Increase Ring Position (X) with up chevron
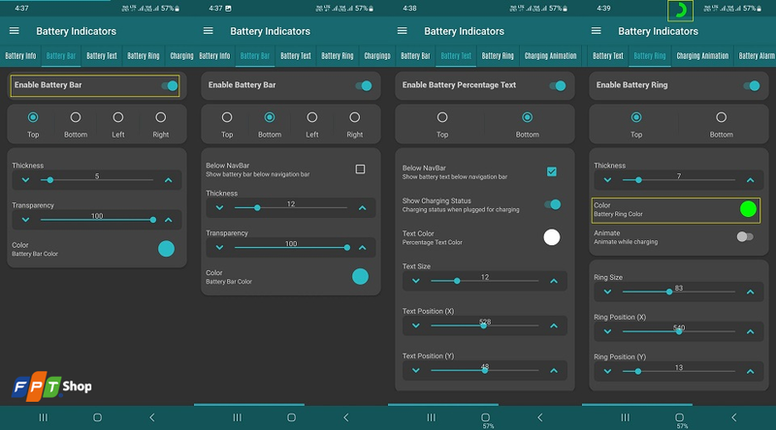This screenshot has height=430, width=776. 750,331
